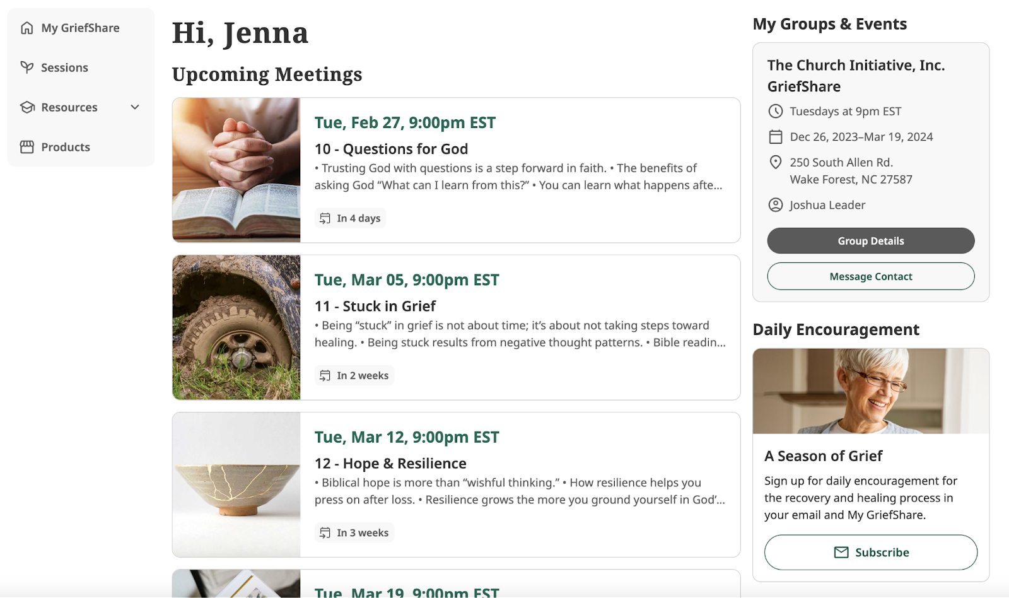The image size is (1009, 598).
Task: Click the calendar icon in the 'In 4 days' badge
Action: [x=325, y=218]
